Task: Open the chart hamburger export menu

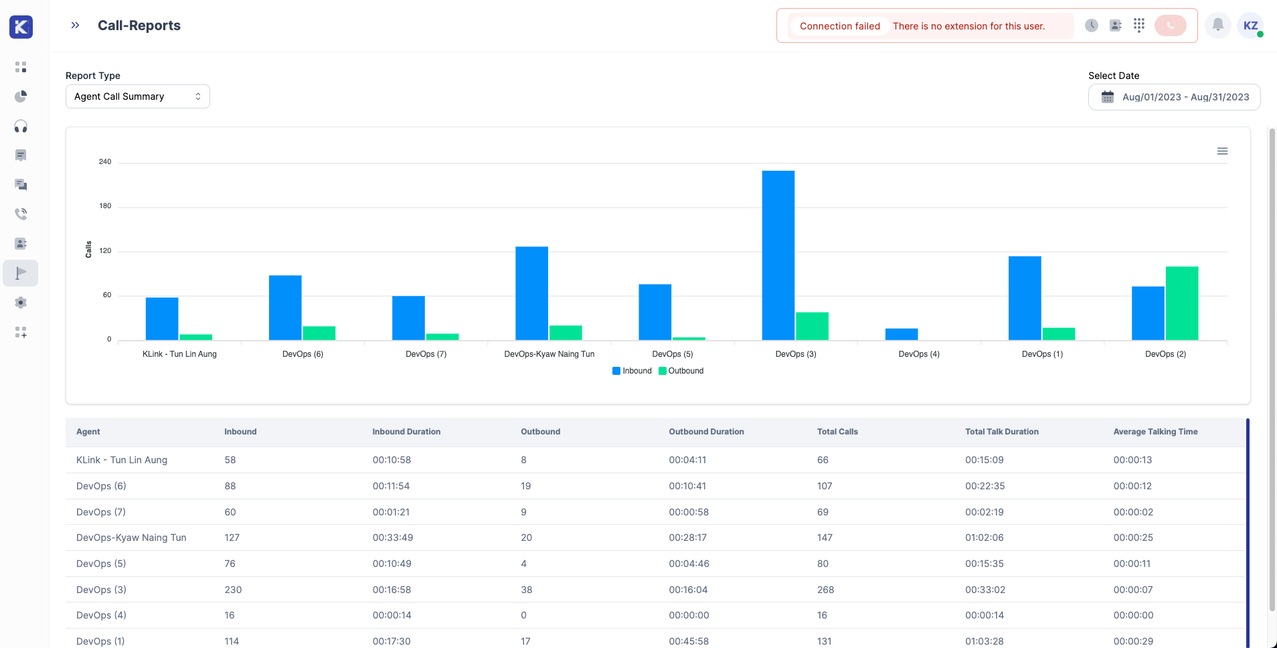Action: [1222, 151]
